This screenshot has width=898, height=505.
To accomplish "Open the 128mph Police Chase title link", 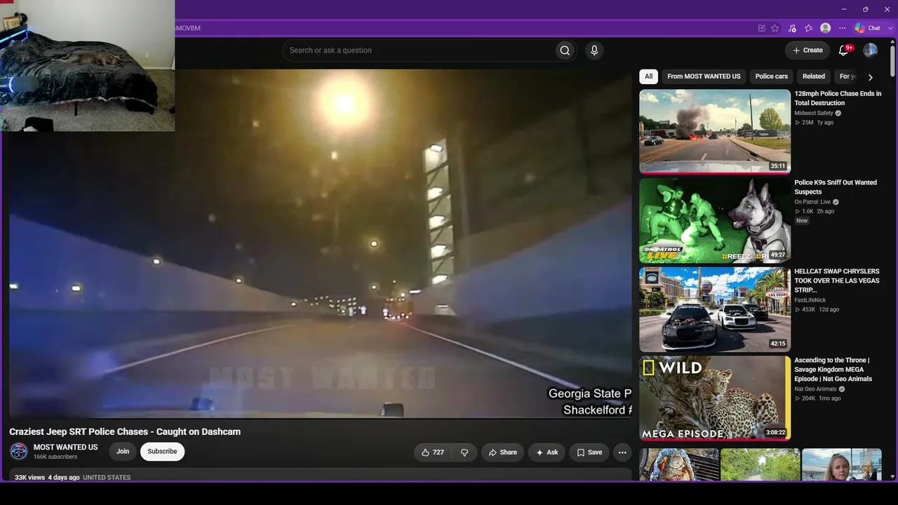I will [x=838, y=98].
